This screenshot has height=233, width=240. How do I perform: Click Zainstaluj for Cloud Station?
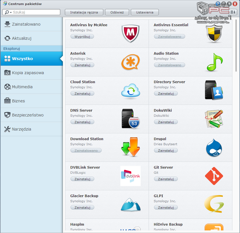[x=82, y=93]
